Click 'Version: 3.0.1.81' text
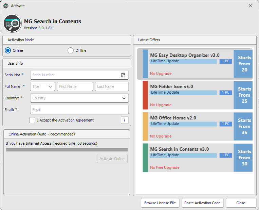 (38, 28)
